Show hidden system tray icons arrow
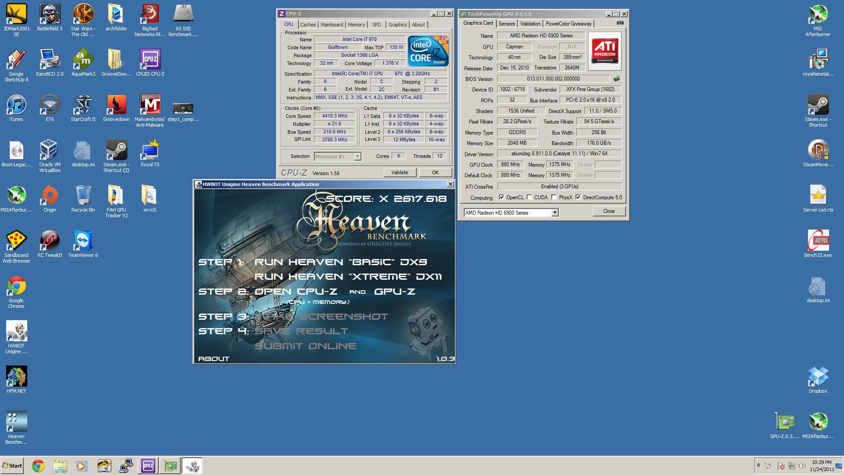This screenshot has width=844, height=475. point(758,465)
